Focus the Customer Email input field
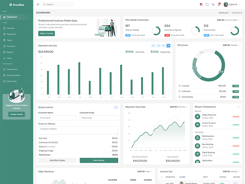The height and width of the screenshot is (184, 245). 99,118
